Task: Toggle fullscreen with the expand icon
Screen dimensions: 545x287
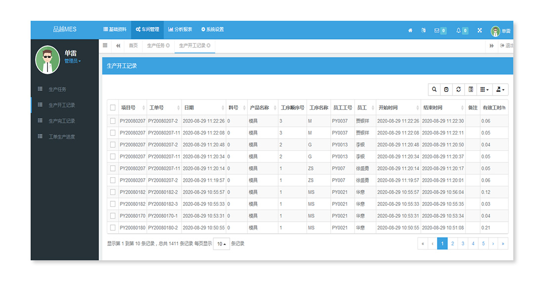Action: click(x=479, y=30)
